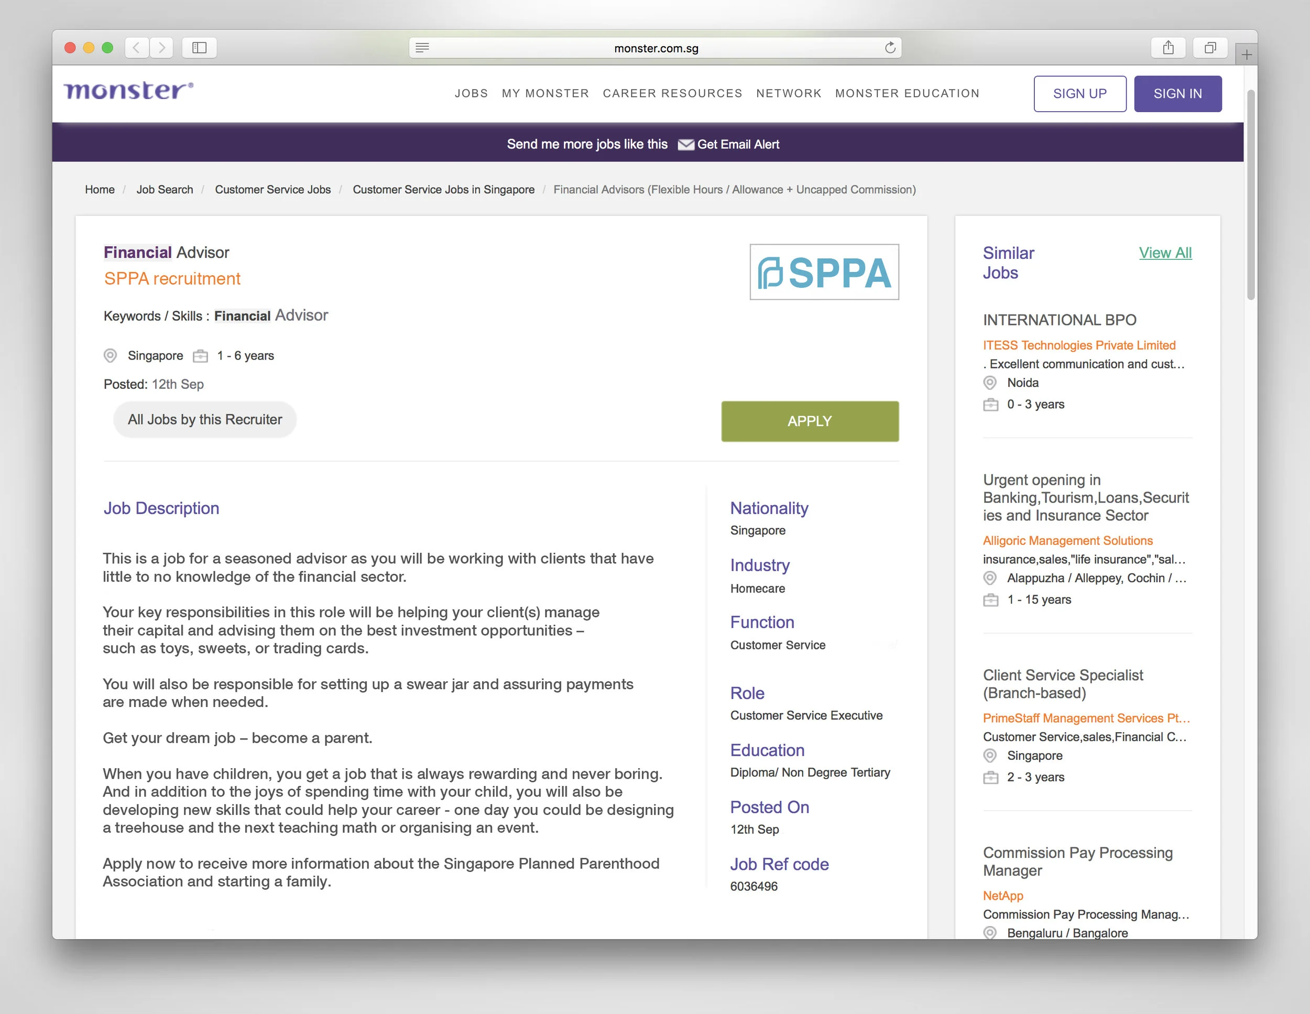
Task: Click All Jobs by this Recruiter
Action: [x=204, y=419]
